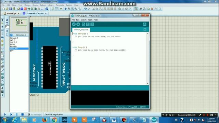This screenshot has width=219, height=123.
Task: Click the rotation angle input field
Action: point(7,27)
